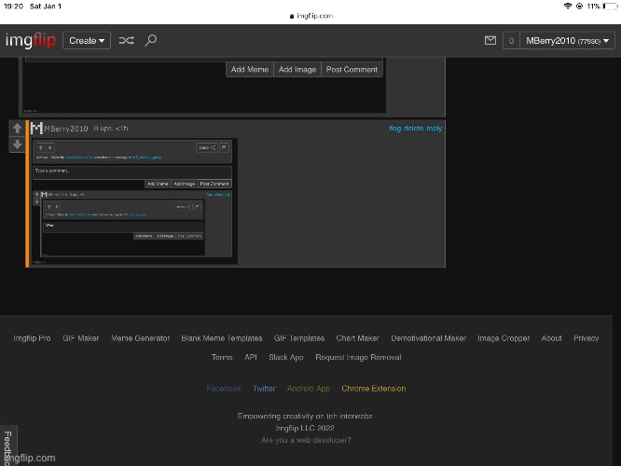The width and height of the screenshot is (621, 466).
Task: Open Request Image Removal link
Action: point(358,357)
